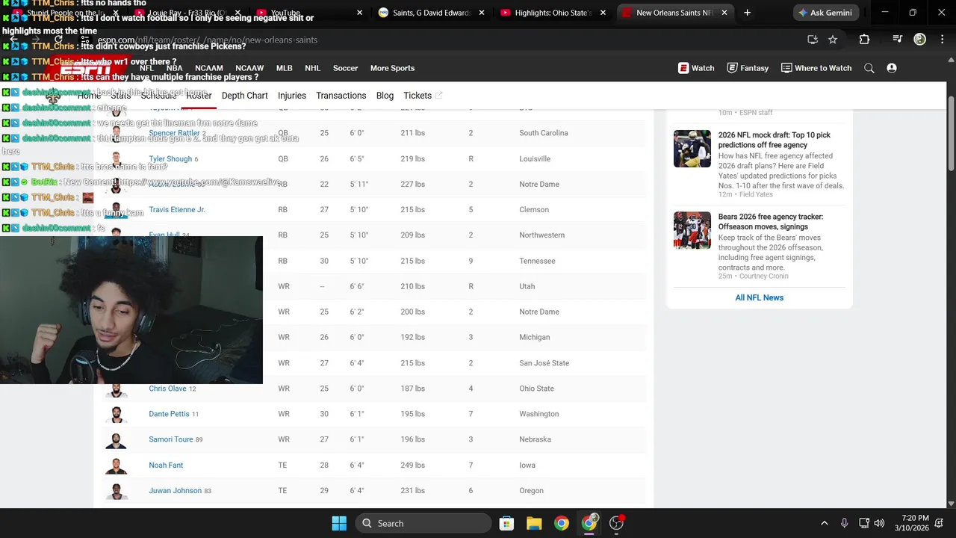The width and height of the screenshot is (956, 538).
Task: Close the Highlights: Ohio State's tab
Action: (603, 13)
